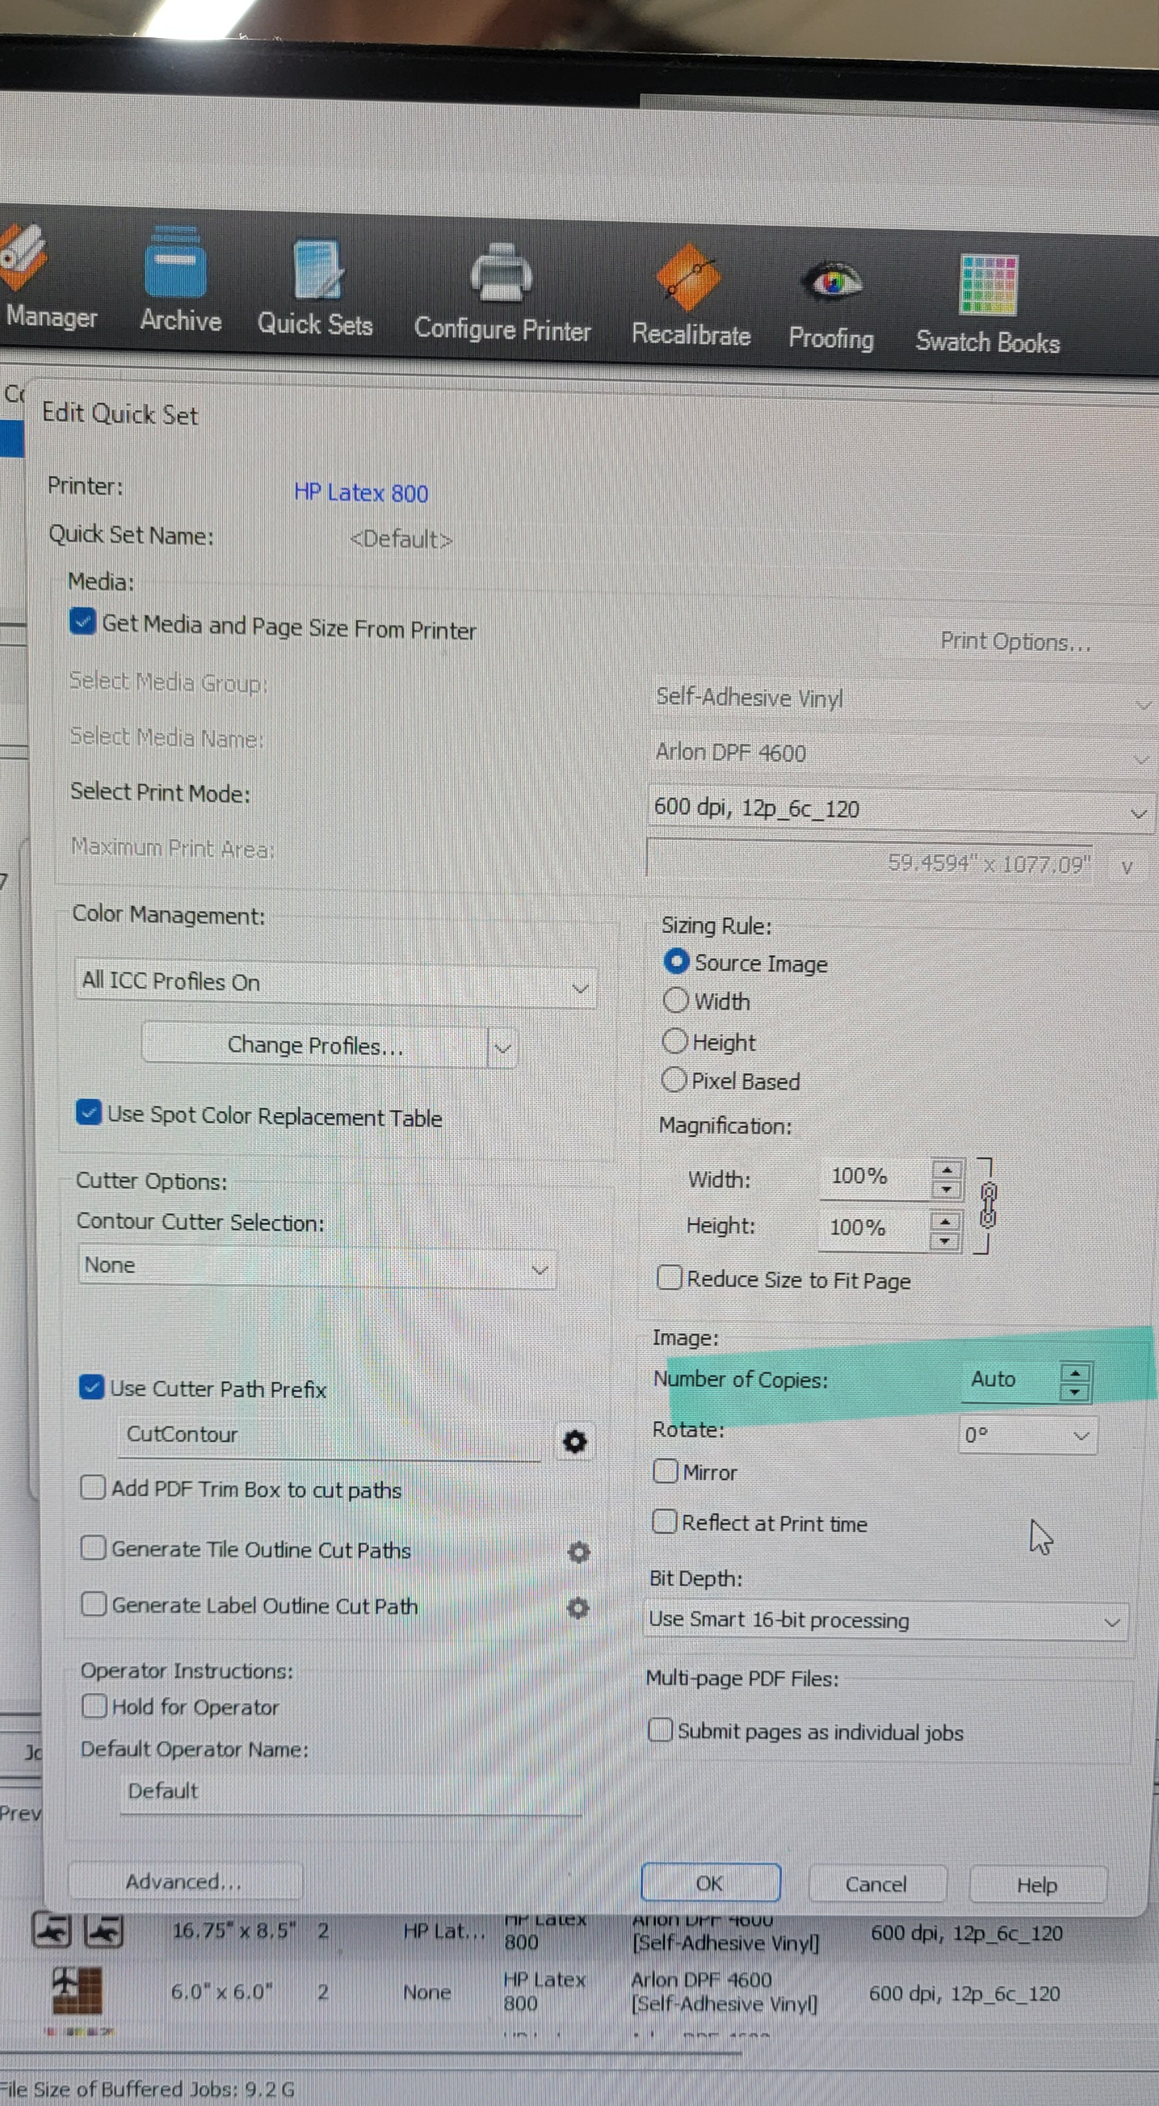
Task: Select the 16.75" x 8.5" job size cell
Action: 235,1930
